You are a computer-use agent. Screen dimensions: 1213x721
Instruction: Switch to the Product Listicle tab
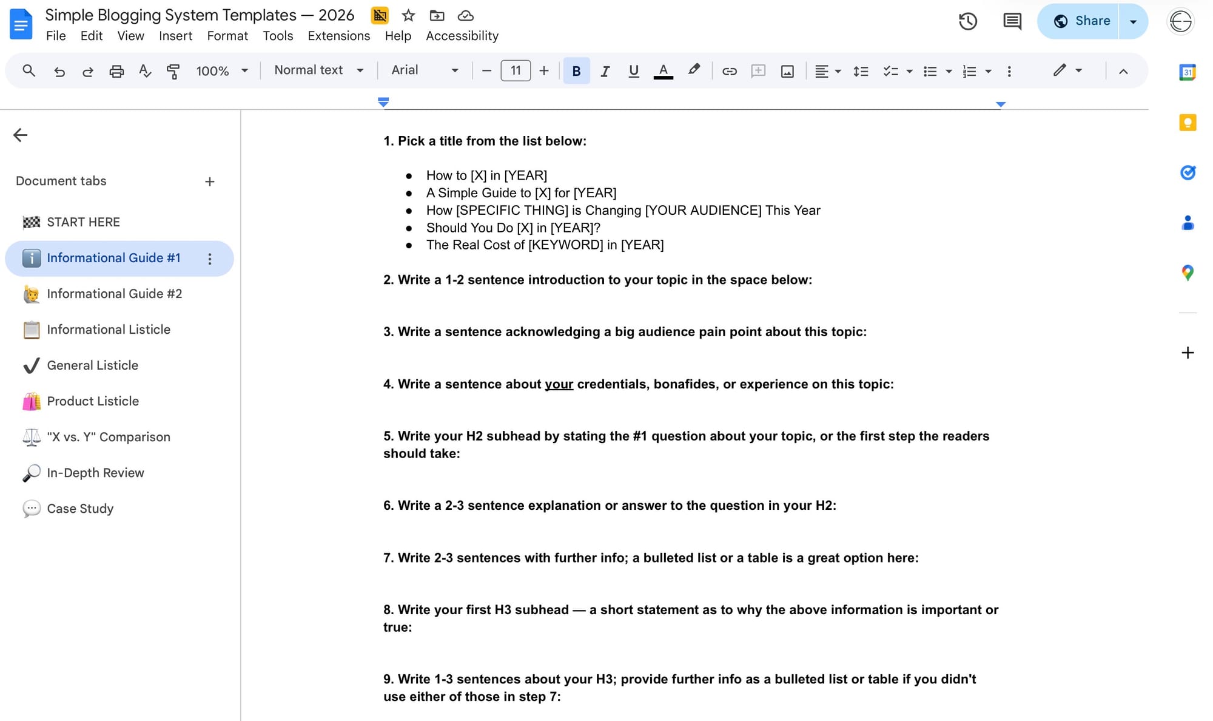tap(93, 401)
